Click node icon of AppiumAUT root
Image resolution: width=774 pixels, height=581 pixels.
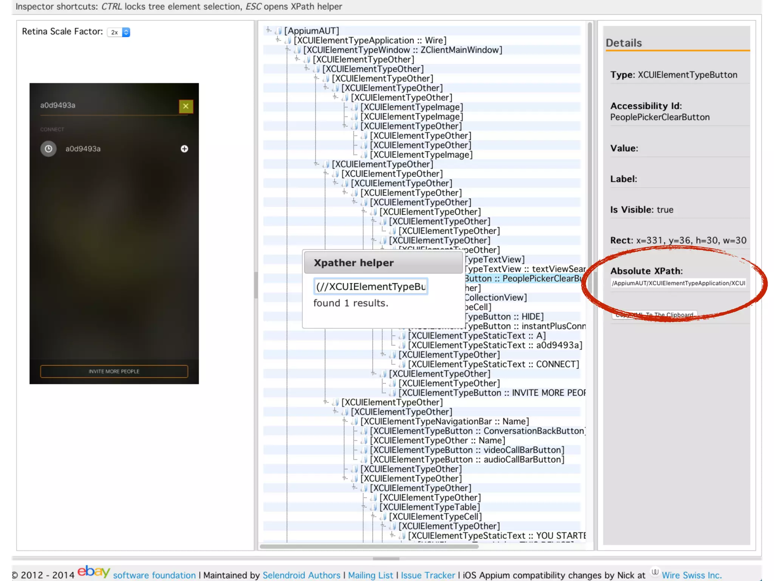[279, 31]
